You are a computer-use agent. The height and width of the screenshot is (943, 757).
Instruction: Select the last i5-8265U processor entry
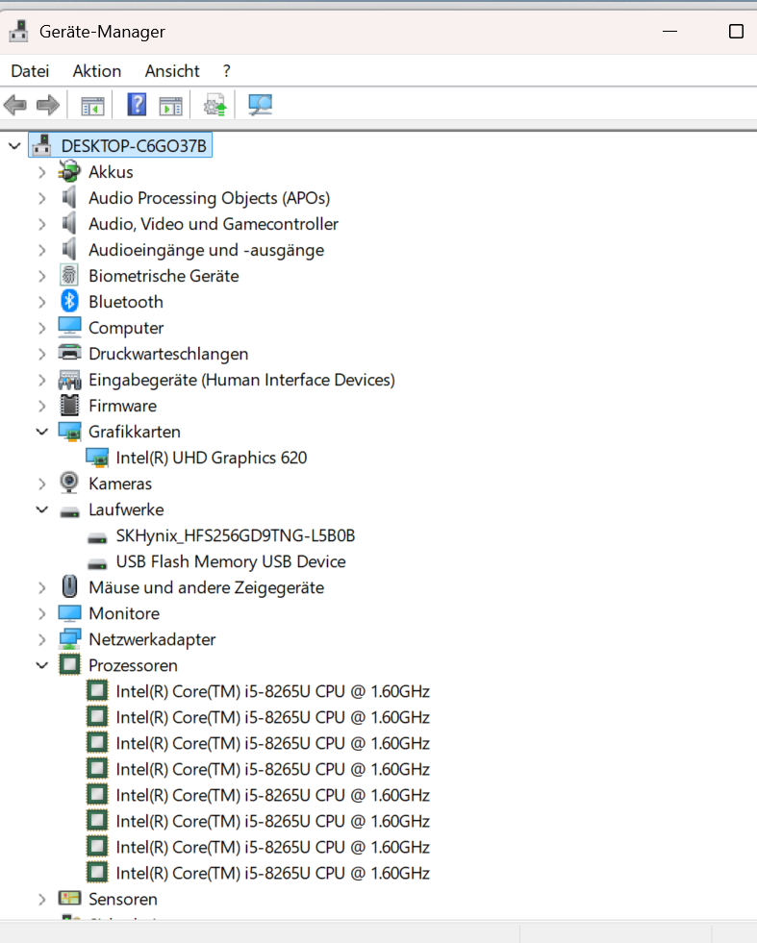coord(272,873)
